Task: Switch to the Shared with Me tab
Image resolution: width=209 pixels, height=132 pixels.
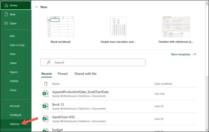Action: (x=85, y=74)
